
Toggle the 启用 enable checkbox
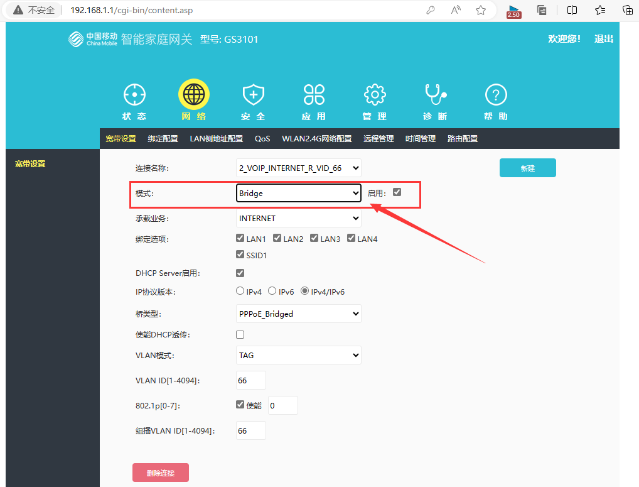coord(397,192)
